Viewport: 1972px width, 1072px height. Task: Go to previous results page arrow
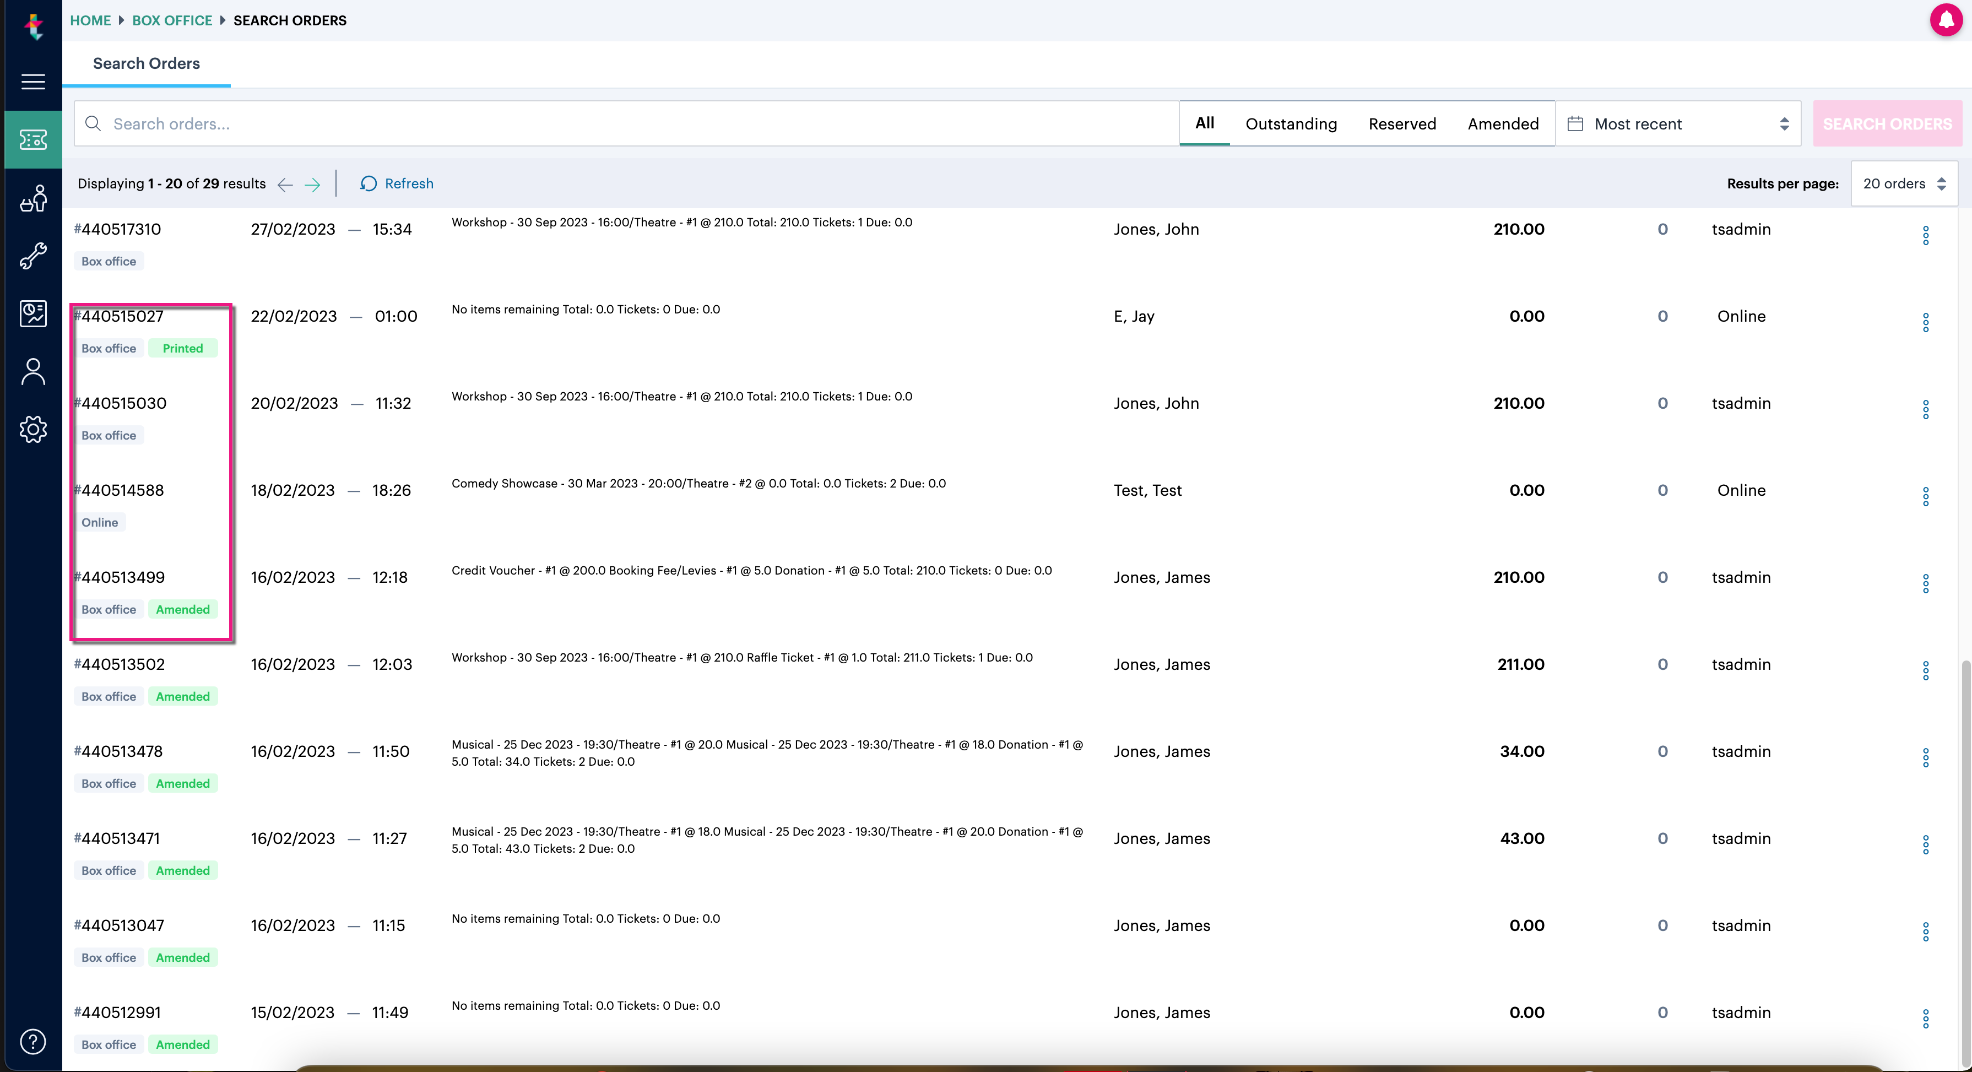point(285,185)
